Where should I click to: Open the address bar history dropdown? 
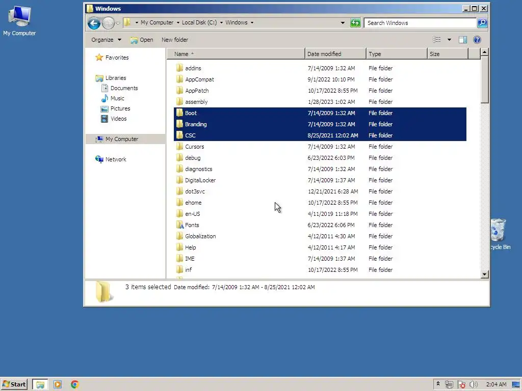(x=343, y=22)
